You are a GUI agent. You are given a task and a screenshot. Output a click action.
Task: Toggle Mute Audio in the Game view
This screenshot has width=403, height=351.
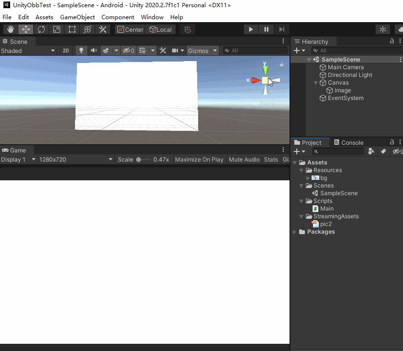[244, 159]
